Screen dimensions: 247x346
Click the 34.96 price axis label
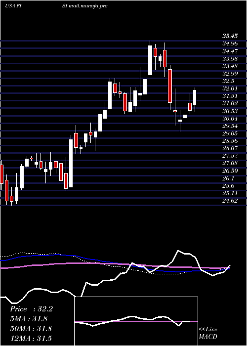(230, 43)
